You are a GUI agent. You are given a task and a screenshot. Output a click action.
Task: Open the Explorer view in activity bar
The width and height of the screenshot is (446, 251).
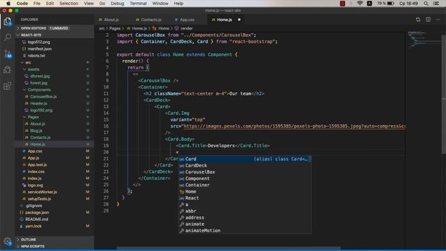(8, 22)
